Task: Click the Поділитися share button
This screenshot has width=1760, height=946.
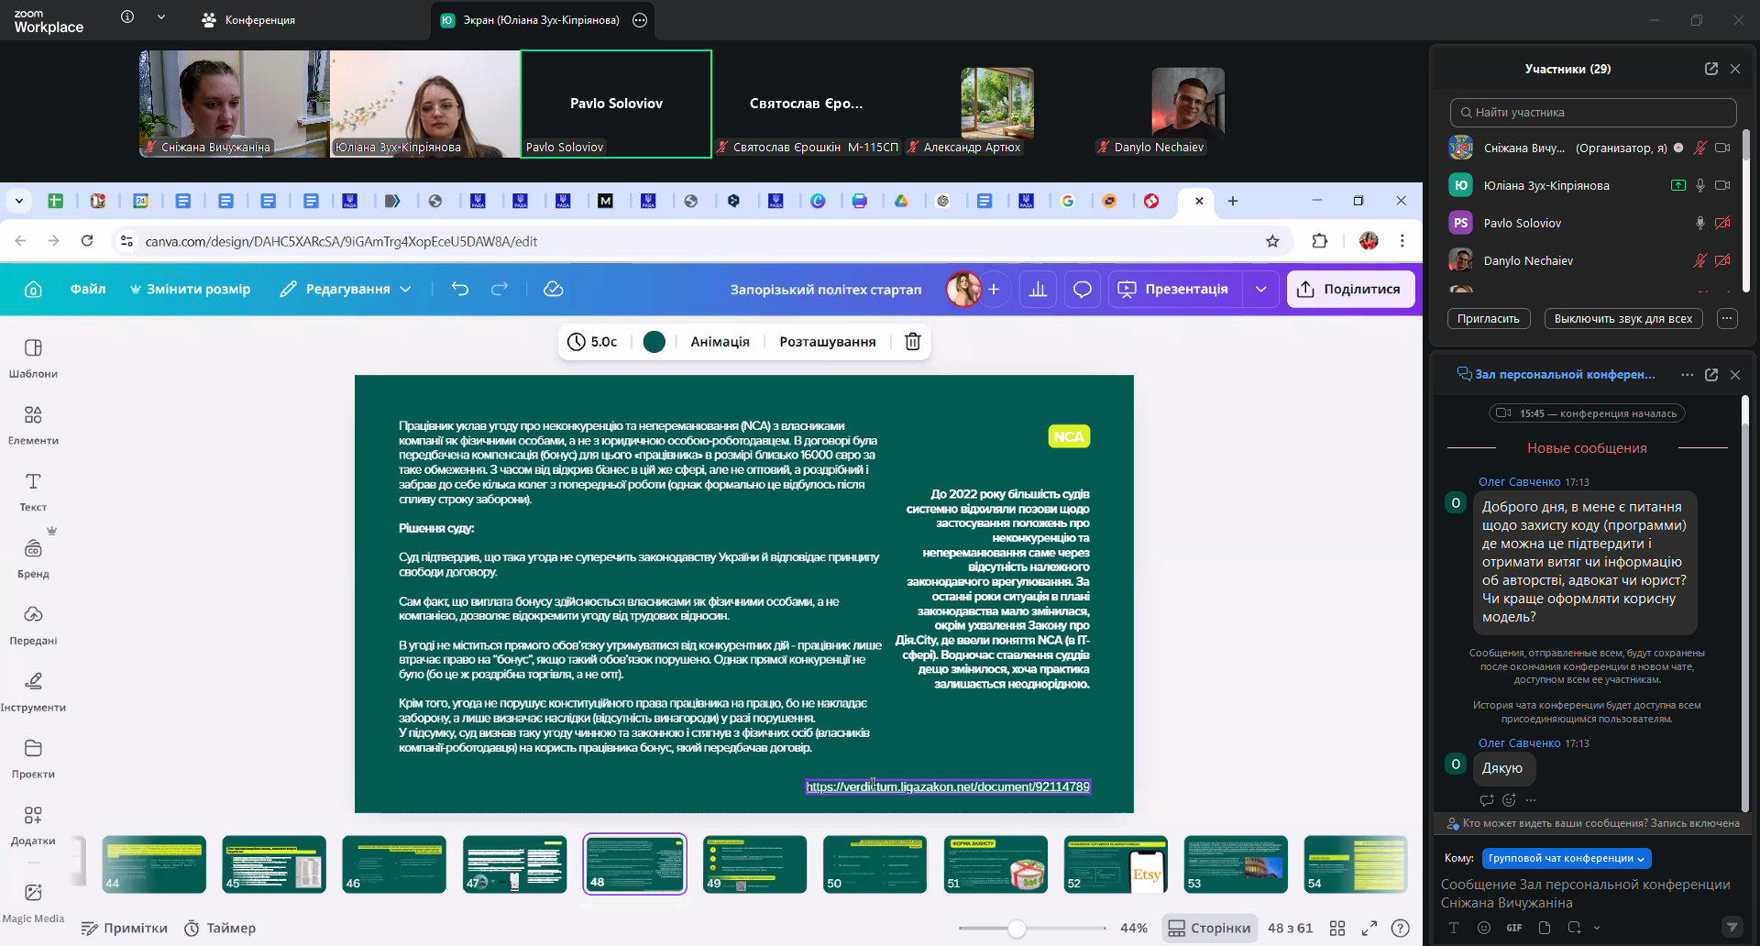Action: (x=1349, y=290)
